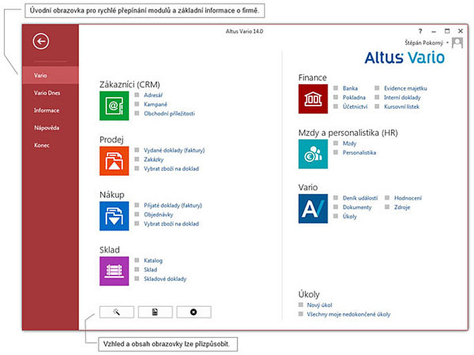The height and width of the screenshot is (355, 474).
Task: Click the round X icon button
Action: coord(194,312)
